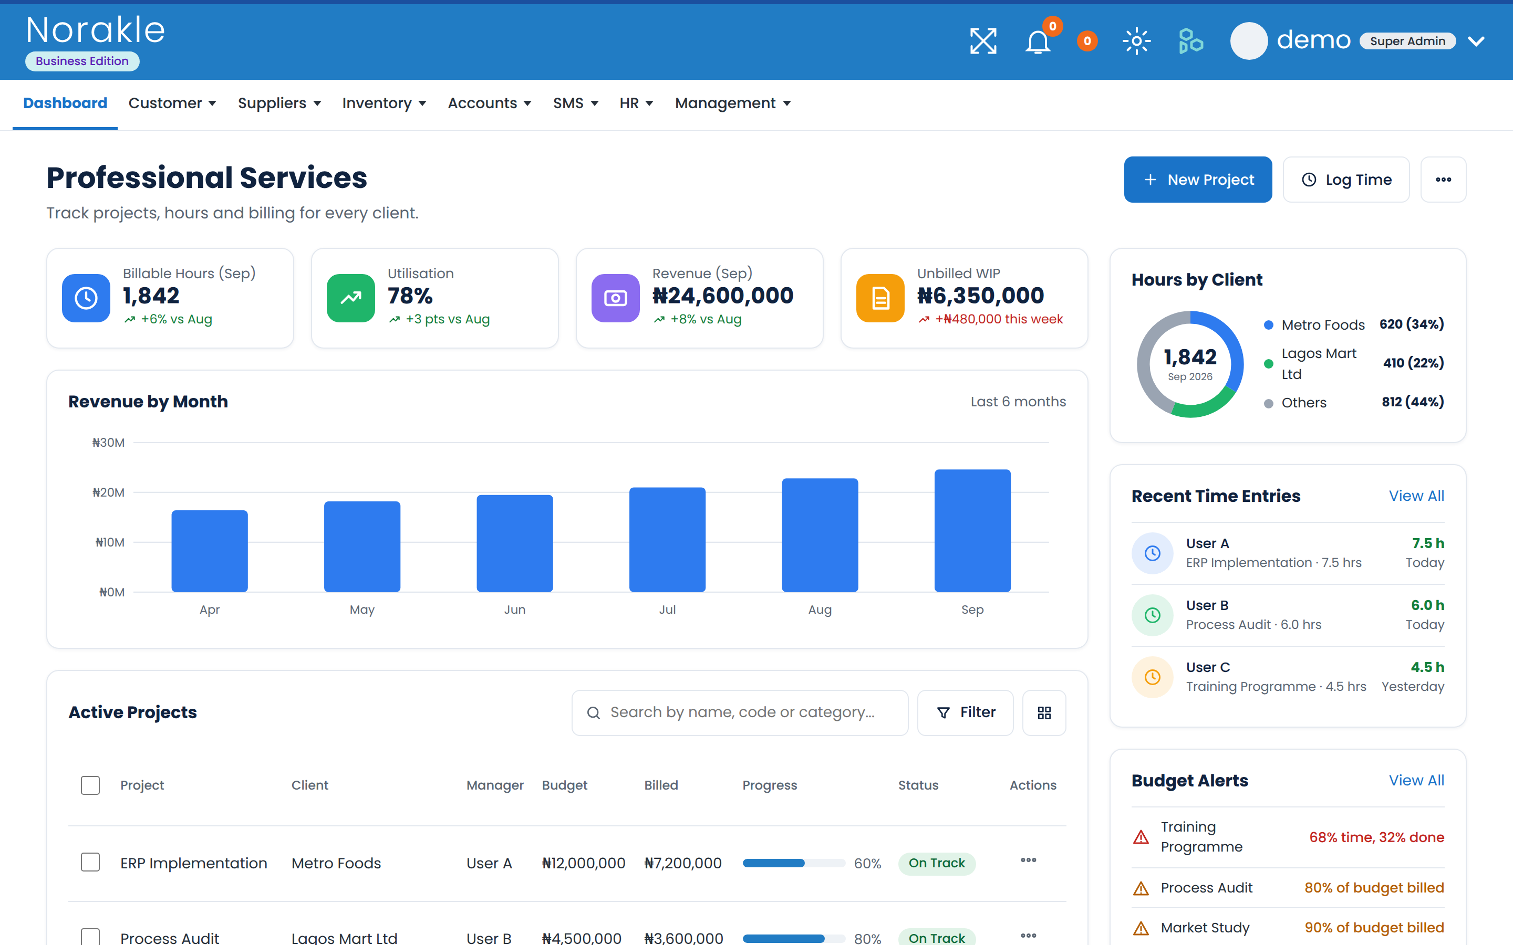Viewport: 1513px width, 945px height.
Task: Click the Log Time button
Action: coord(1346,180)
